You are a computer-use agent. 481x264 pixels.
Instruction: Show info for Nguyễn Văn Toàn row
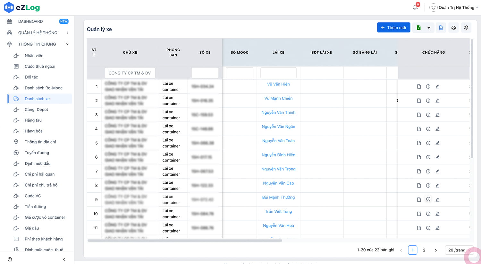428,143
